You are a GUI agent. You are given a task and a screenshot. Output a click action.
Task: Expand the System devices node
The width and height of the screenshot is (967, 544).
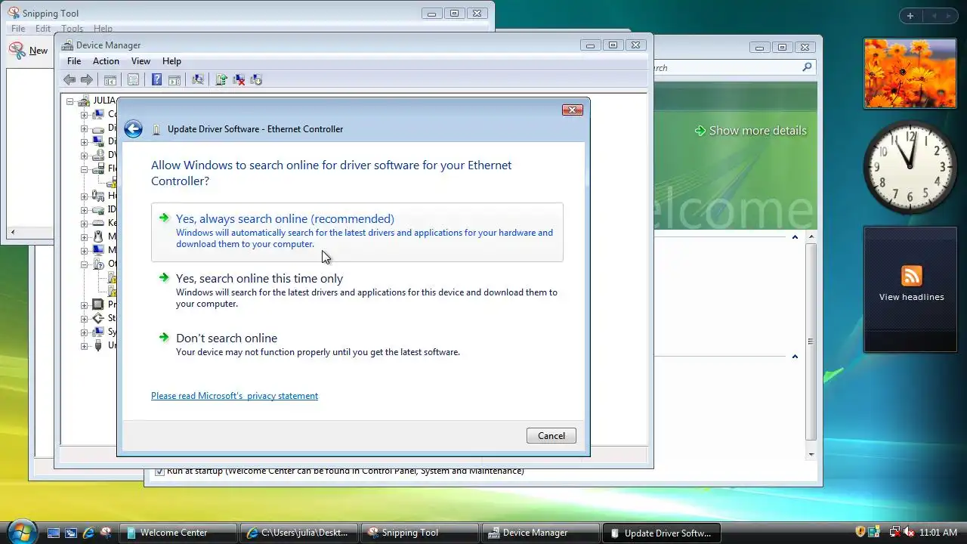click(84, 332)
